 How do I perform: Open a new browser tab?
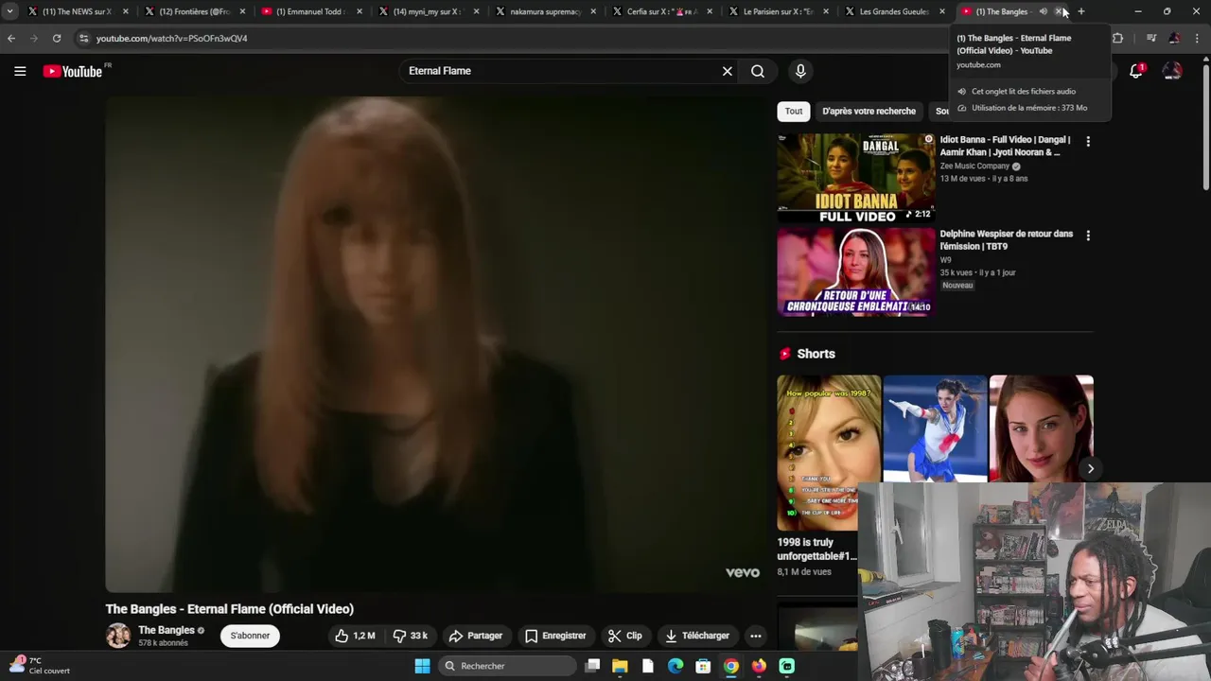point(1081,11)
